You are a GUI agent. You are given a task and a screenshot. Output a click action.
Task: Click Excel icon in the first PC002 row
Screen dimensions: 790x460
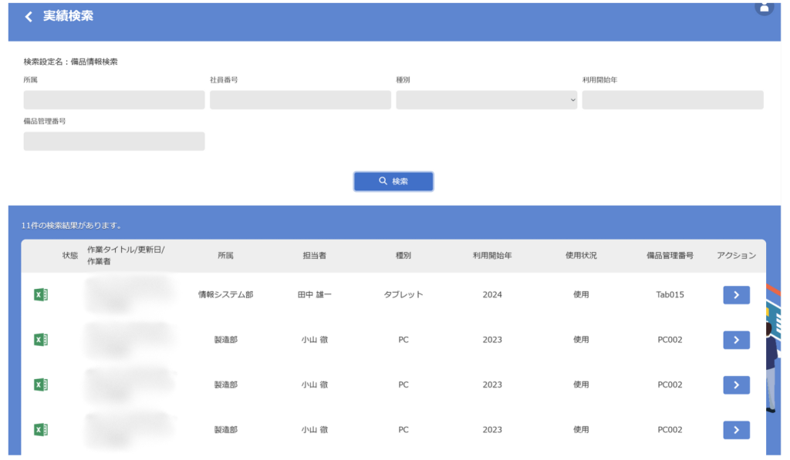41,340
